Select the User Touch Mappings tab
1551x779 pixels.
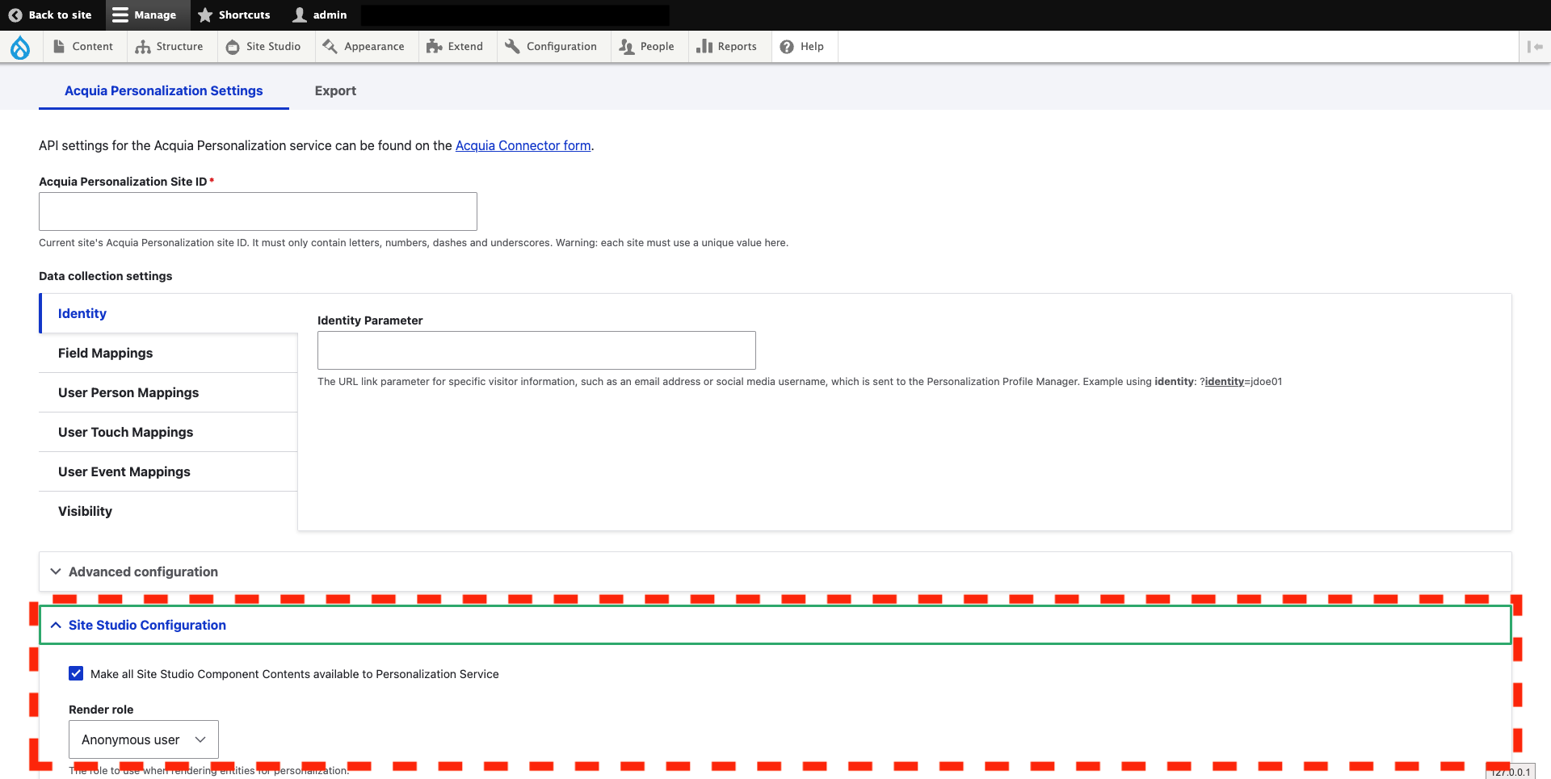(x=169, y=432)
